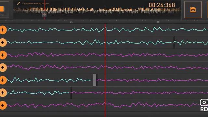The height and width of the screenshot is (117, 208).
Task: Click the pencil icon beside composition name
Action: 19,3
